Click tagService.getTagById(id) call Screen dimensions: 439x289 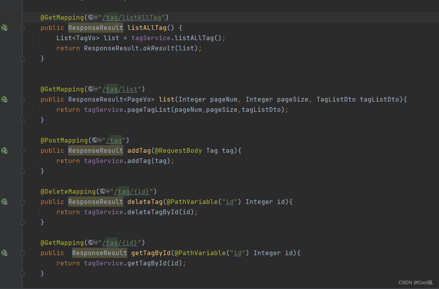[x=133, y=263]
